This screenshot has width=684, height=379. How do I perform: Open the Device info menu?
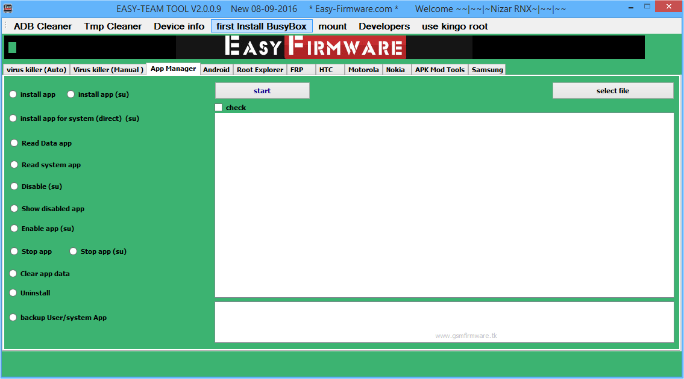pyautogui.click(x=179, y=26)
